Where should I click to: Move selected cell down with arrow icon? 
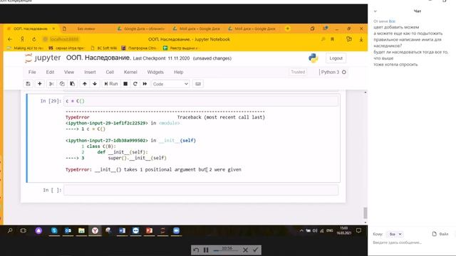(95, 84)
